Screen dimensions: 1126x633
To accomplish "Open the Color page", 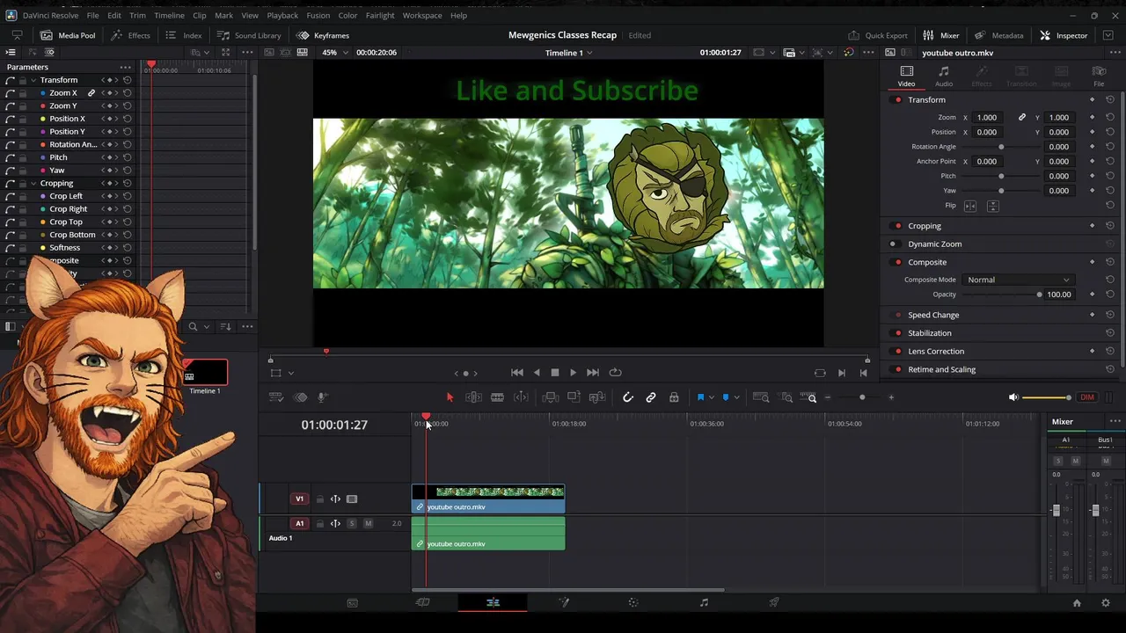I will pos(633,602).
